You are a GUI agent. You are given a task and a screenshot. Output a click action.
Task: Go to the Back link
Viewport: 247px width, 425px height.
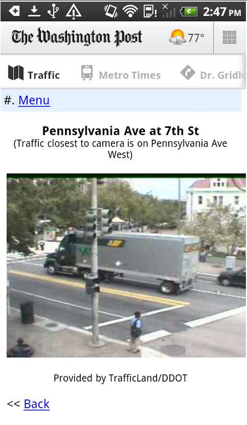(x=37, y=404)
